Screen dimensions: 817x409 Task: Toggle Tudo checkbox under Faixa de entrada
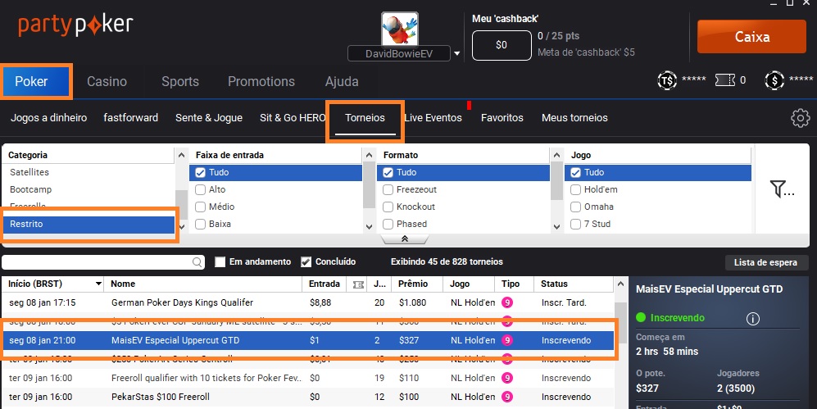click(201, 172)
